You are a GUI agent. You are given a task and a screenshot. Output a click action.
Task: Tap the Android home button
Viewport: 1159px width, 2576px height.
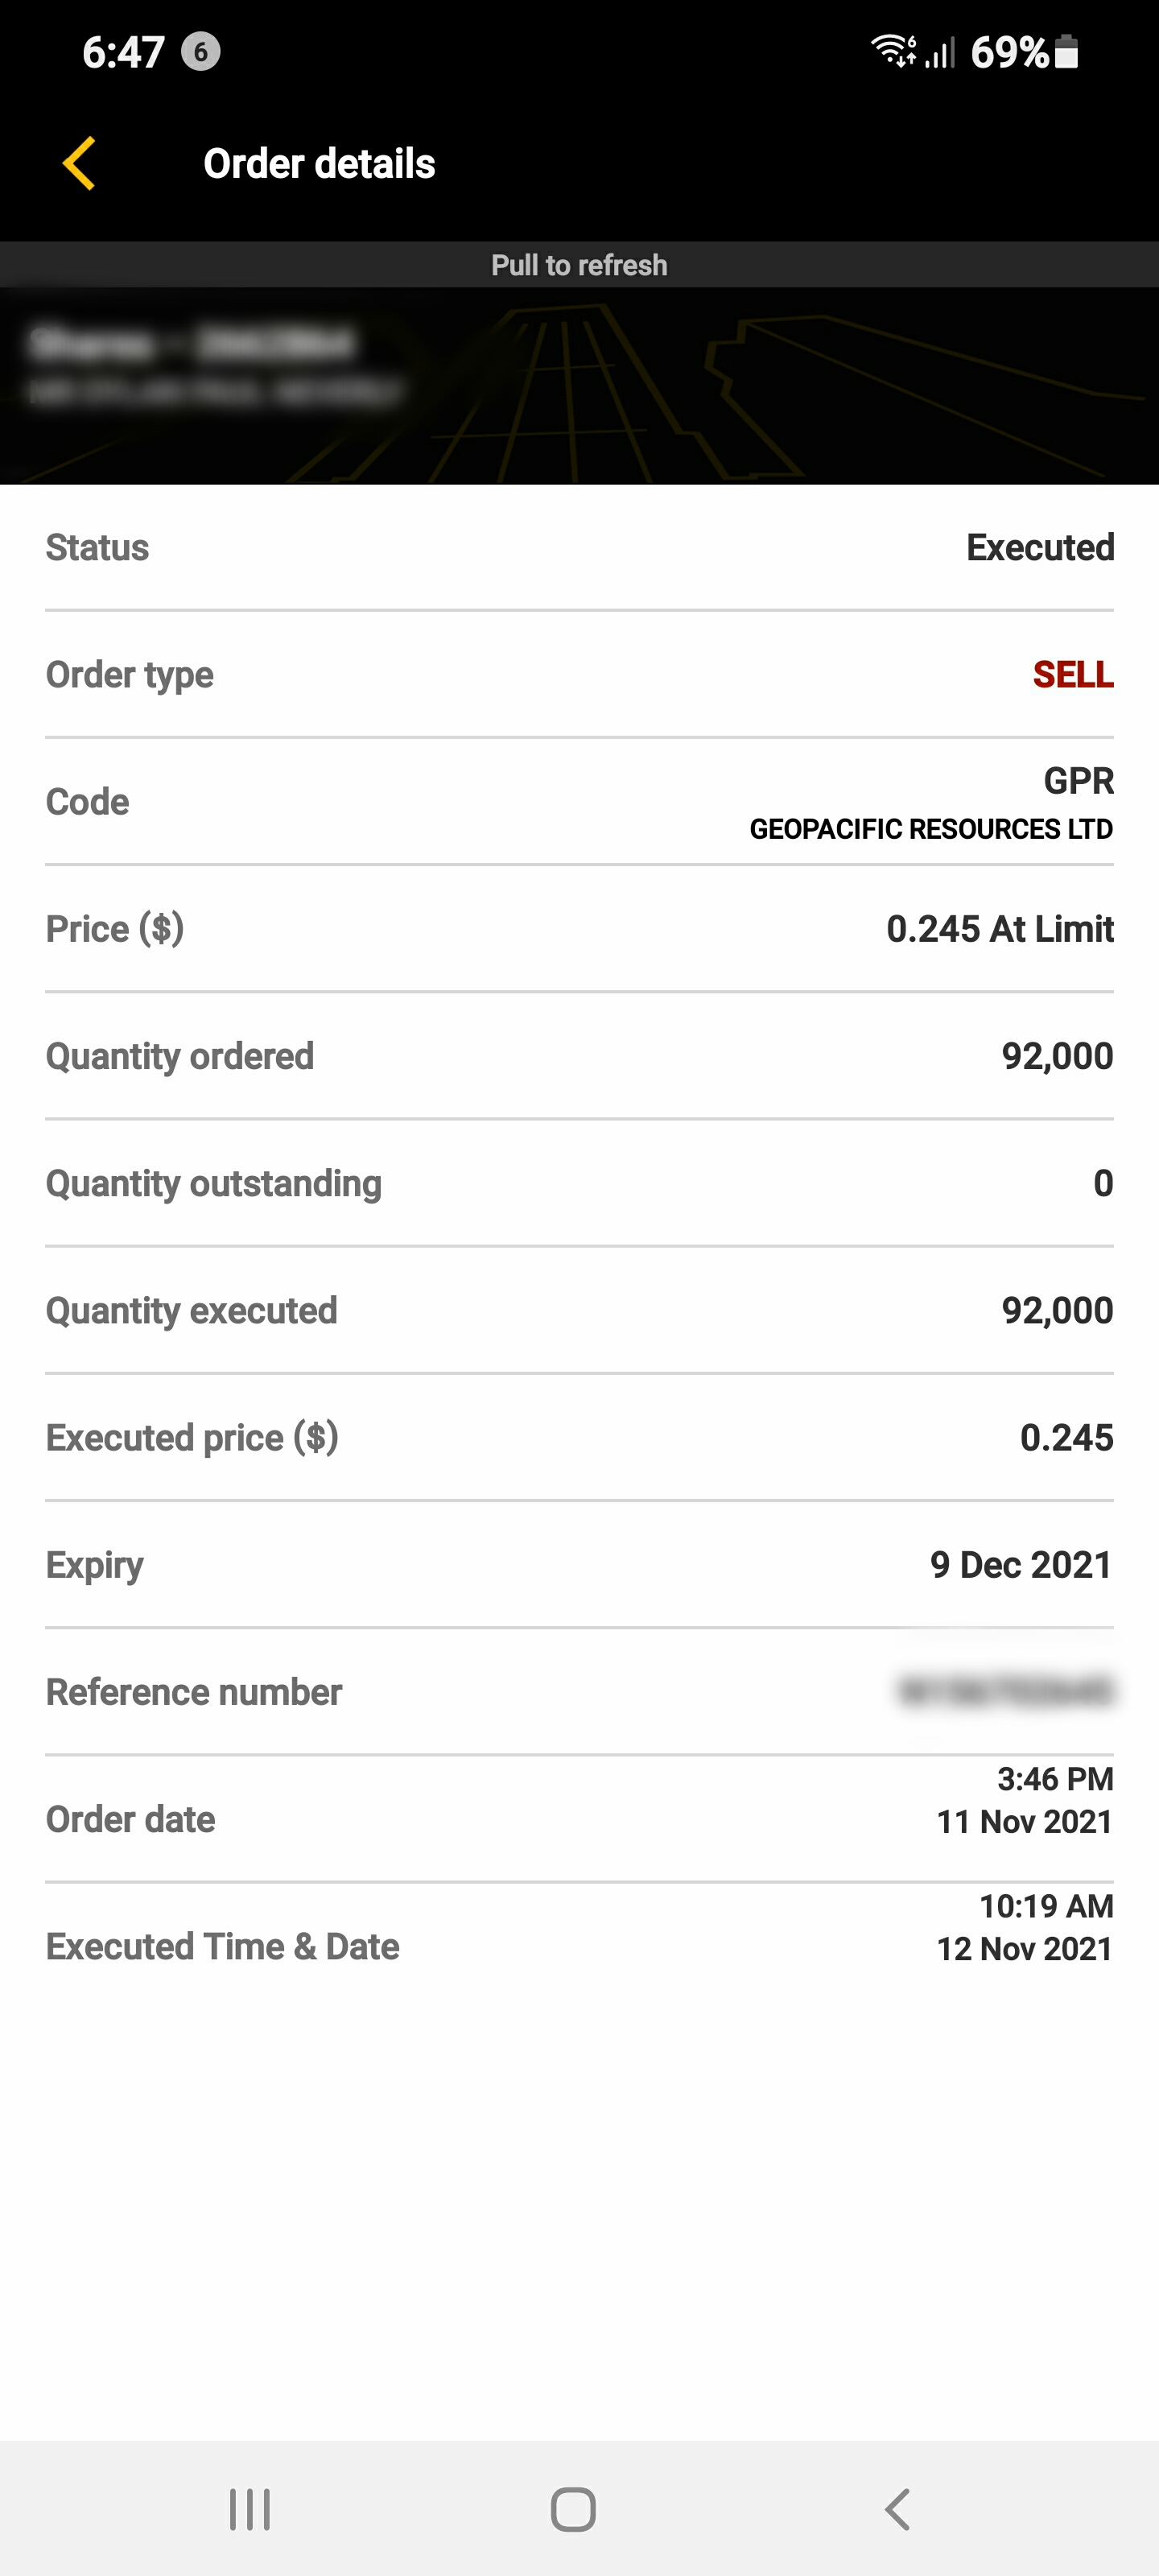[x=573, y=2509]
